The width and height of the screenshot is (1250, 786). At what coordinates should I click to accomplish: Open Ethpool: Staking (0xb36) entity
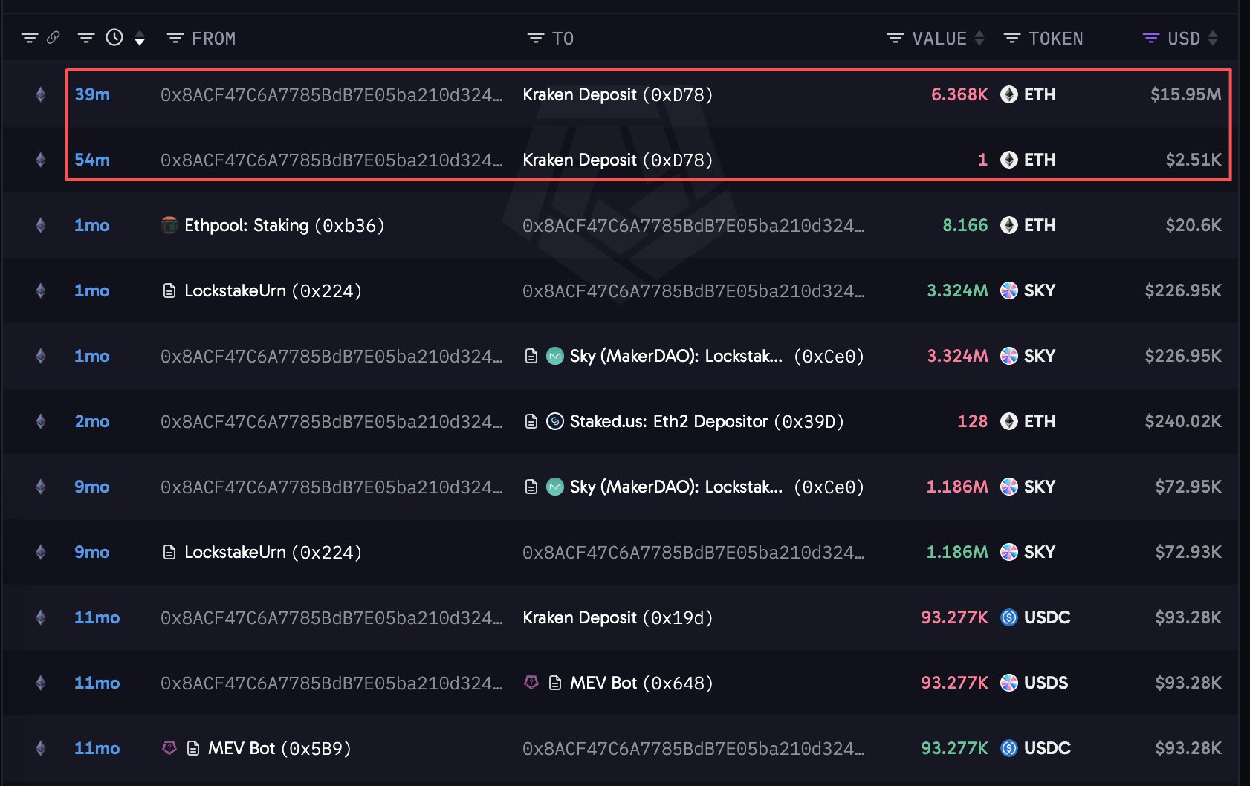click(284, 225)
